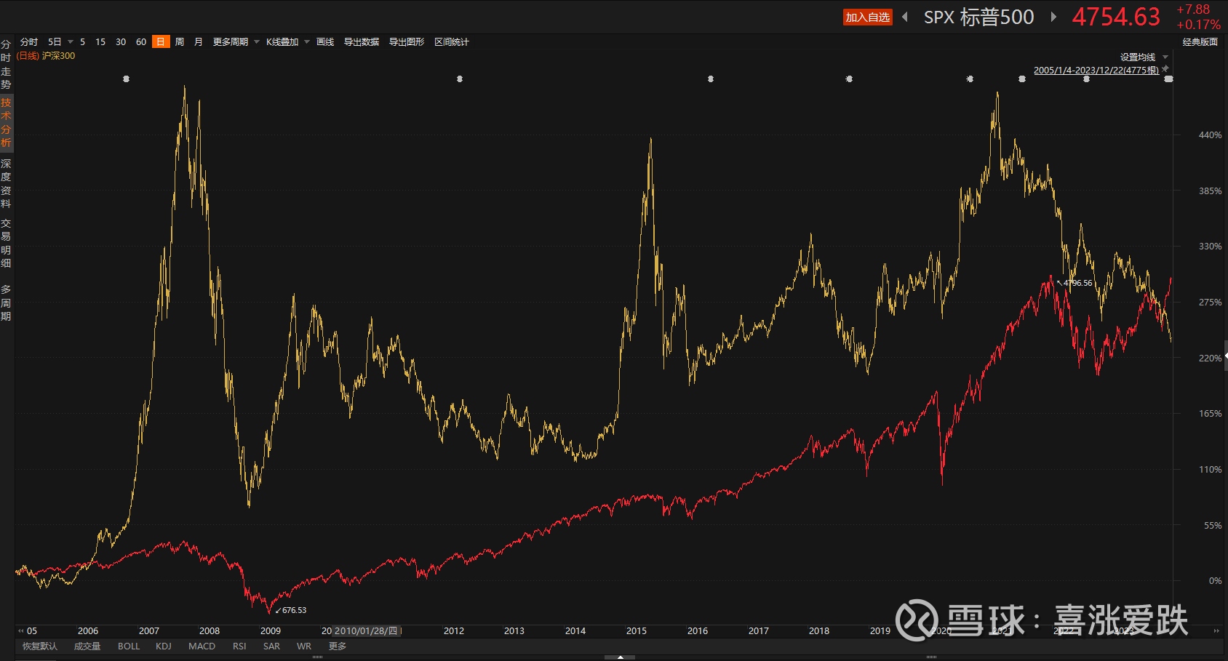Image resolution: width=1228 pixels, height=661 pixels.
Task: Select the BOLL indicator
Action: click(x=129, y=646)
